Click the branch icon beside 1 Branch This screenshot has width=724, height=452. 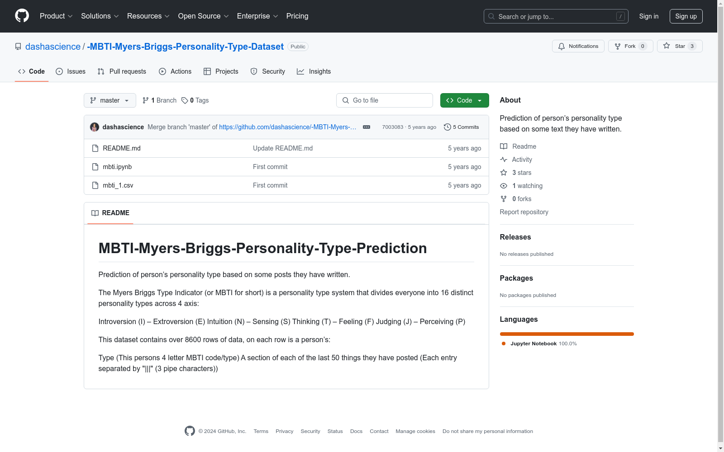[x=146, y=100]
